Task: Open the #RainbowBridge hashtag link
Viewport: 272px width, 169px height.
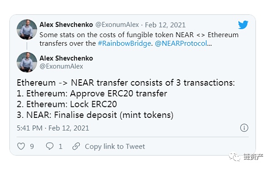Action: pyautogui.click(x=124, y=43)
